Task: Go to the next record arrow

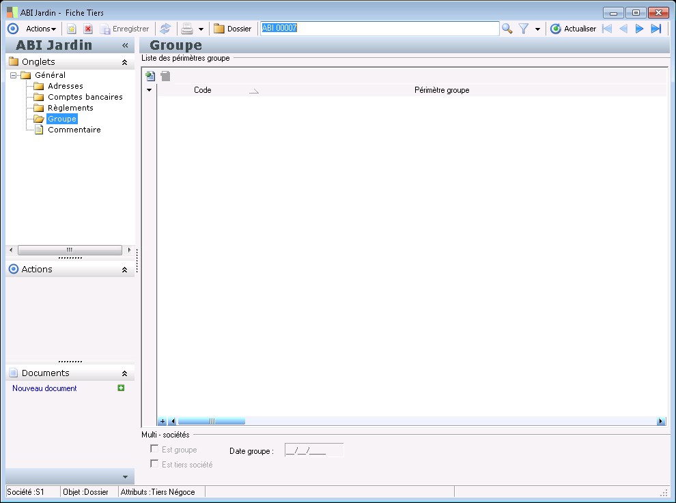Action: point(640,29)
